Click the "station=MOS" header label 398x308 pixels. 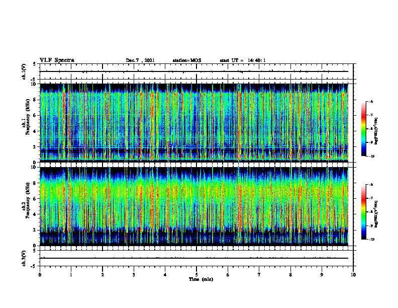(187, 60)
